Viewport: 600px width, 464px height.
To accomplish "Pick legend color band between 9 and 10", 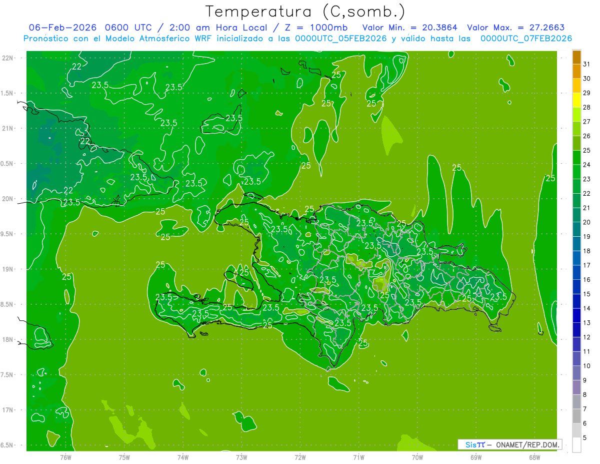I will click(576, 373).
